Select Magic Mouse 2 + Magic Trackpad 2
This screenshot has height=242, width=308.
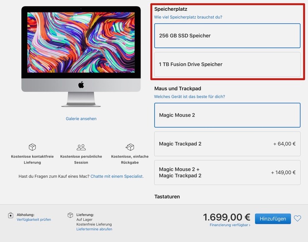pyautogui.click(x=227, y=172)
